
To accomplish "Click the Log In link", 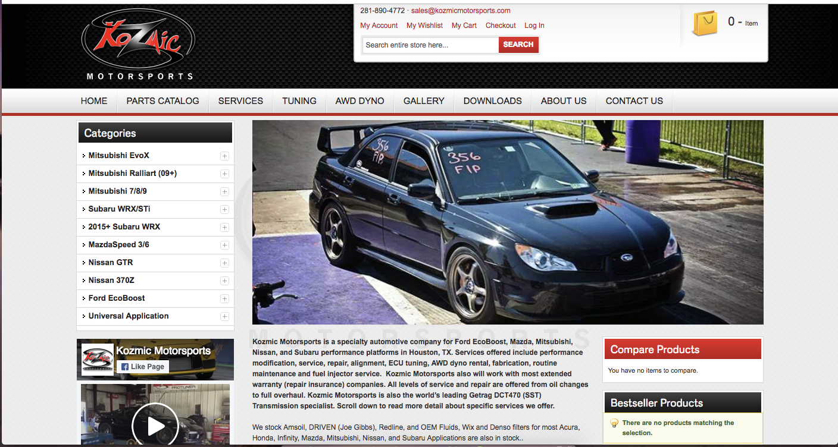I will [534, 26].
